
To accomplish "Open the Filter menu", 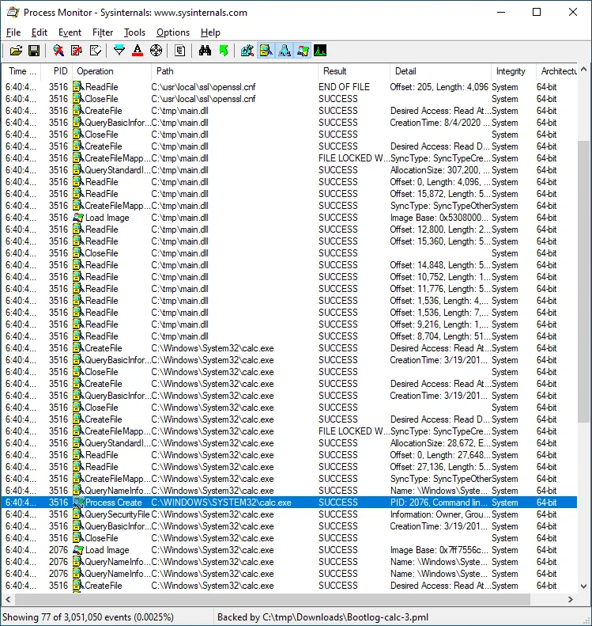I will 103,32.
